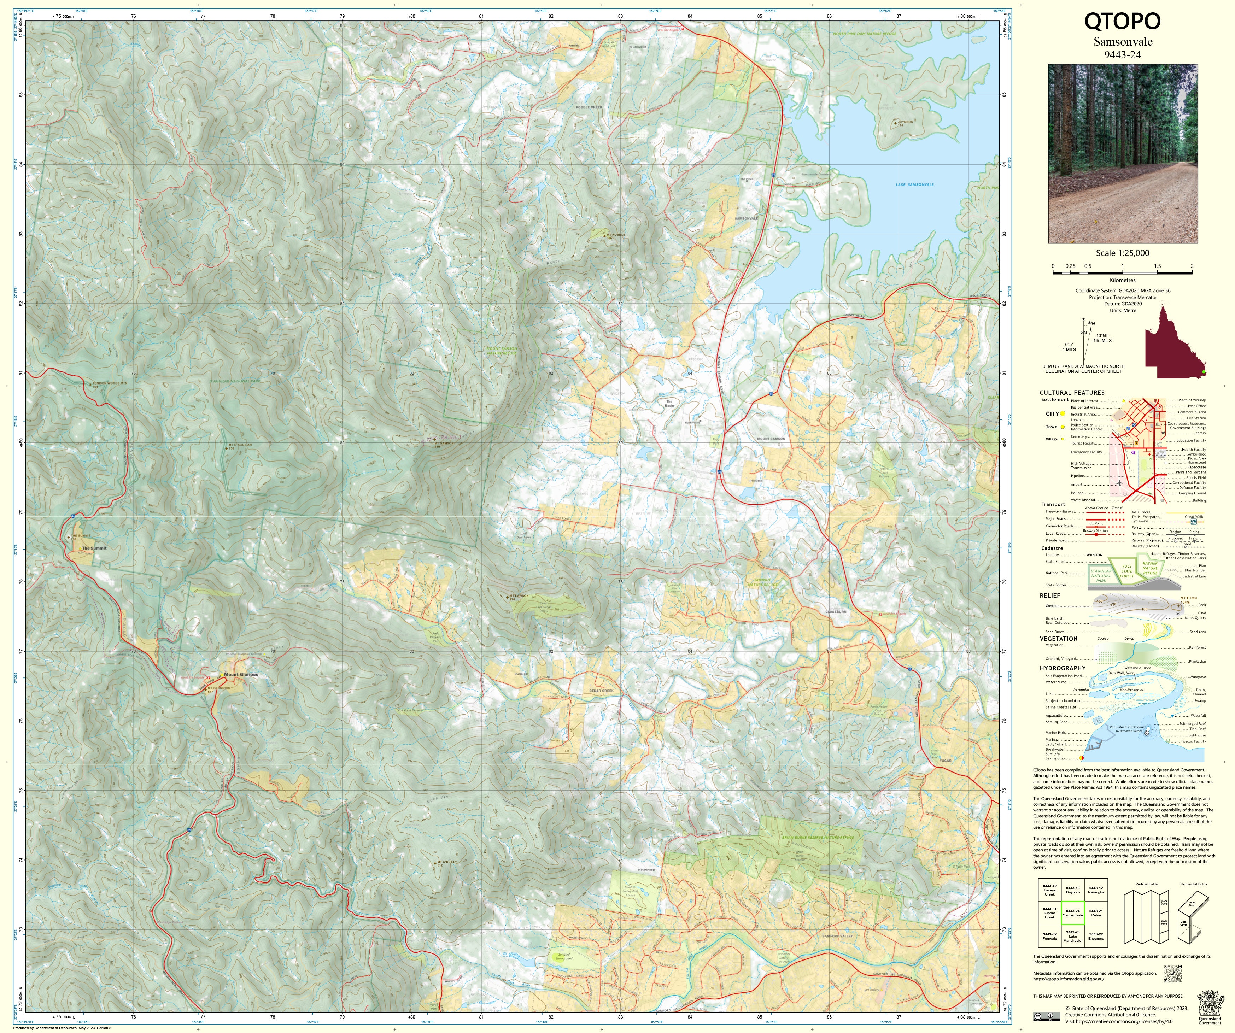Select the Fire Station legend symbol
This screenshot has width=1235, height=1033.
[x=1146, y=420]
